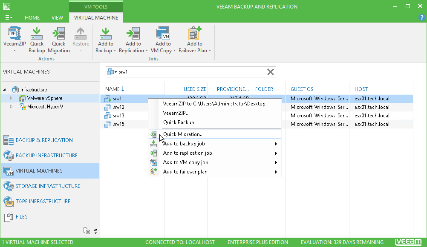Click the Veeam logo in the status bar
This screenshot has height=247, width=427.
tap(408, 241)
